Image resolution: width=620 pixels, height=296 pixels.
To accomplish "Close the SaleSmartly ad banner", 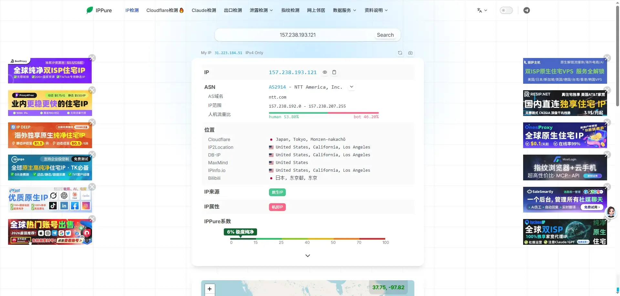I will pyautogui.click(x=607, y=187).
